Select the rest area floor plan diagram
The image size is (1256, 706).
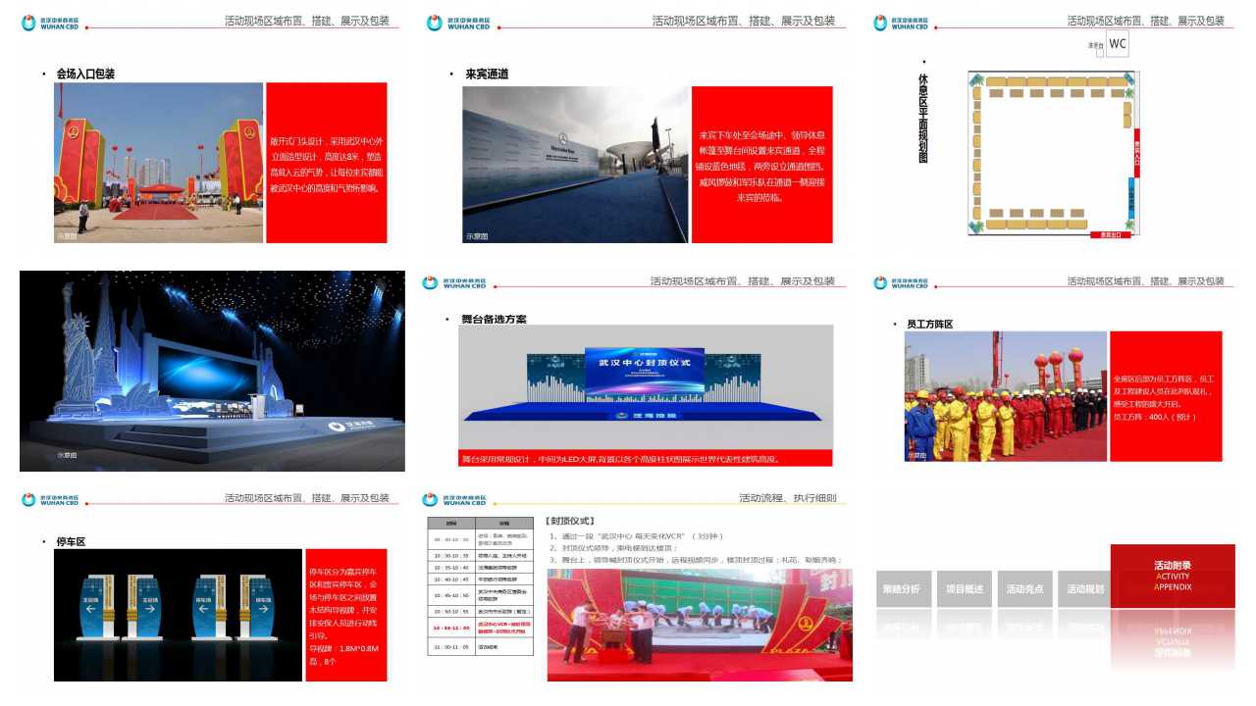(1054, 154)
